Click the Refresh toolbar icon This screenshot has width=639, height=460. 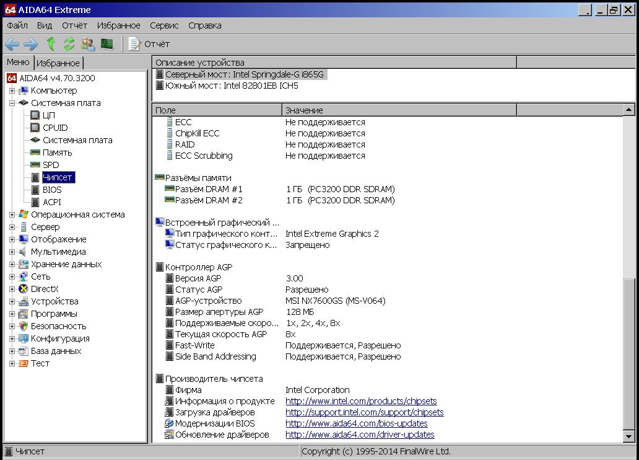pos(69,44)
